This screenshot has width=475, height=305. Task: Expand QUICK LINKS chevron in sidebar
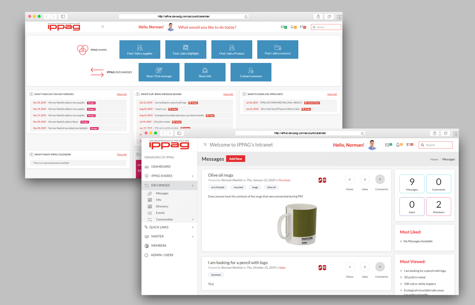tap(193, 227)
